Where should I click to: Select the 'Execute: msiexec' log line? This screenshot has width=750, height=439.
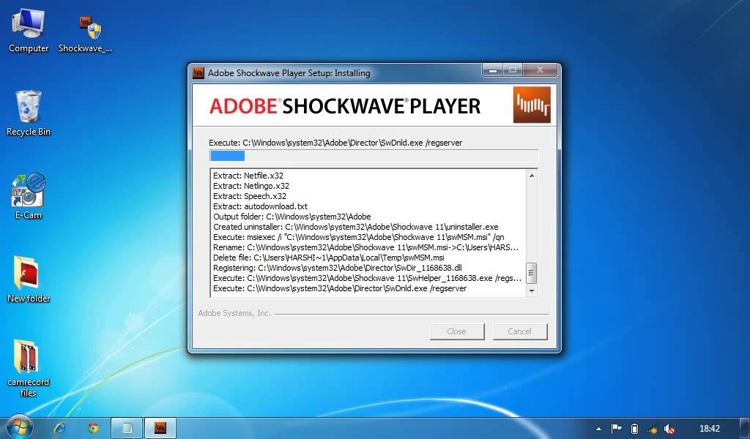tap(359, 237)
